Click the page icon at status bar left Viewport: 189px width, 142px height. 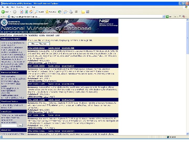click(x=1, y=137)
